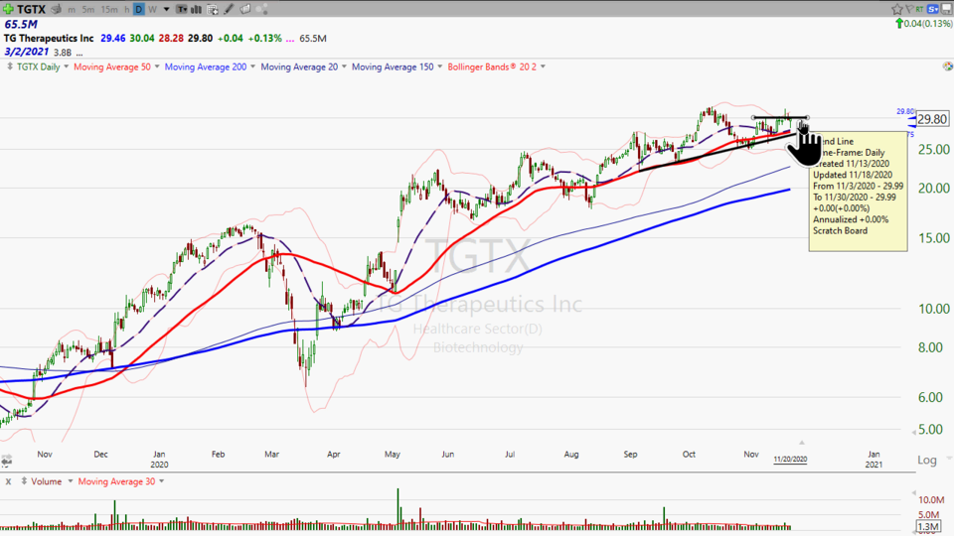Viewport: 954px width, 536px height.
Task: Click the TG Therapeutics Inc company name
Action: [49, 39]
